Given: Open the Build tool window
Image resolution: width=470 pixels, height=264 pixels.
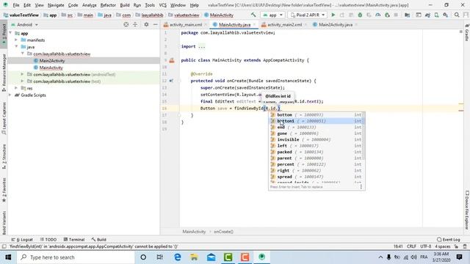Looking at the screenshot, I should (x=99, y=240).
